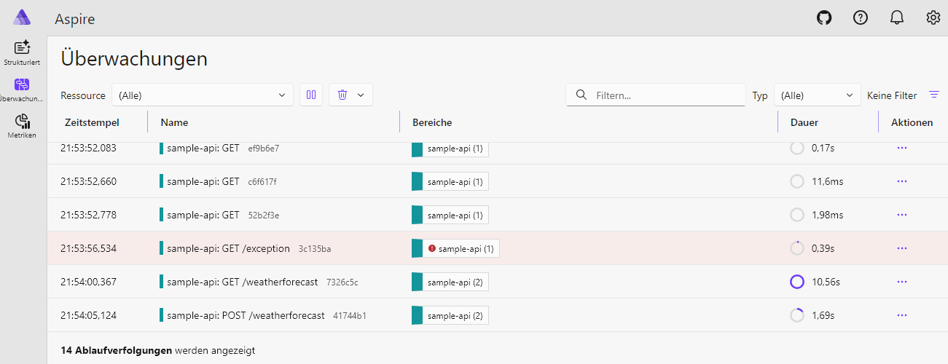This screenshot has height=364, width=948.
Task: Click the Ressource label
Action: pos(83,95)
